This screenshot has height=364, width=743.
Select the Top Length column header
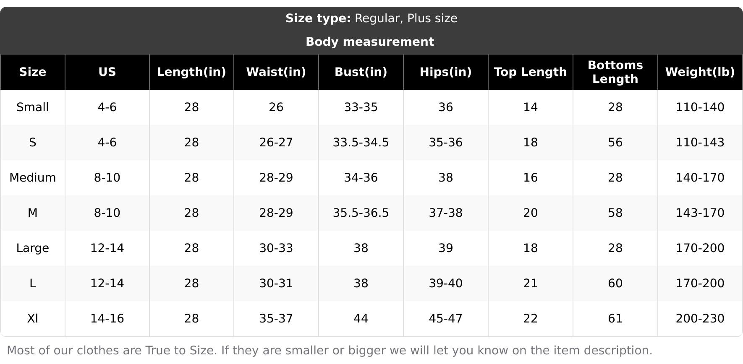531,72
